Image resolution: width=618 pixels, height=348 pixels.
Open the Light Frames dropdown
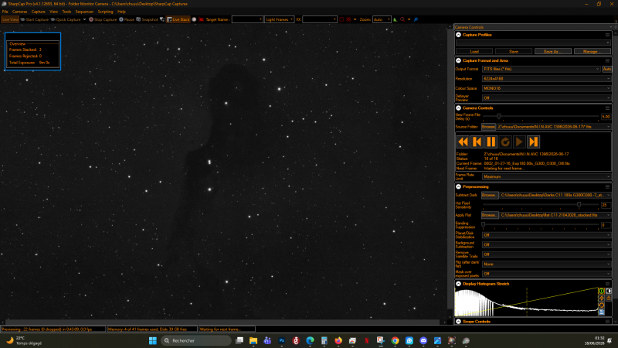(x=279, y=19)
